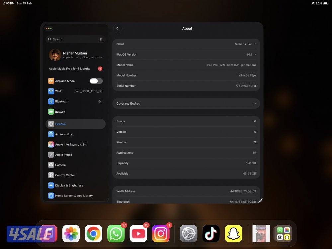Screen dimensions: 332x249
Task: Open Display & Brightness settings
Action: click(75, 186)
